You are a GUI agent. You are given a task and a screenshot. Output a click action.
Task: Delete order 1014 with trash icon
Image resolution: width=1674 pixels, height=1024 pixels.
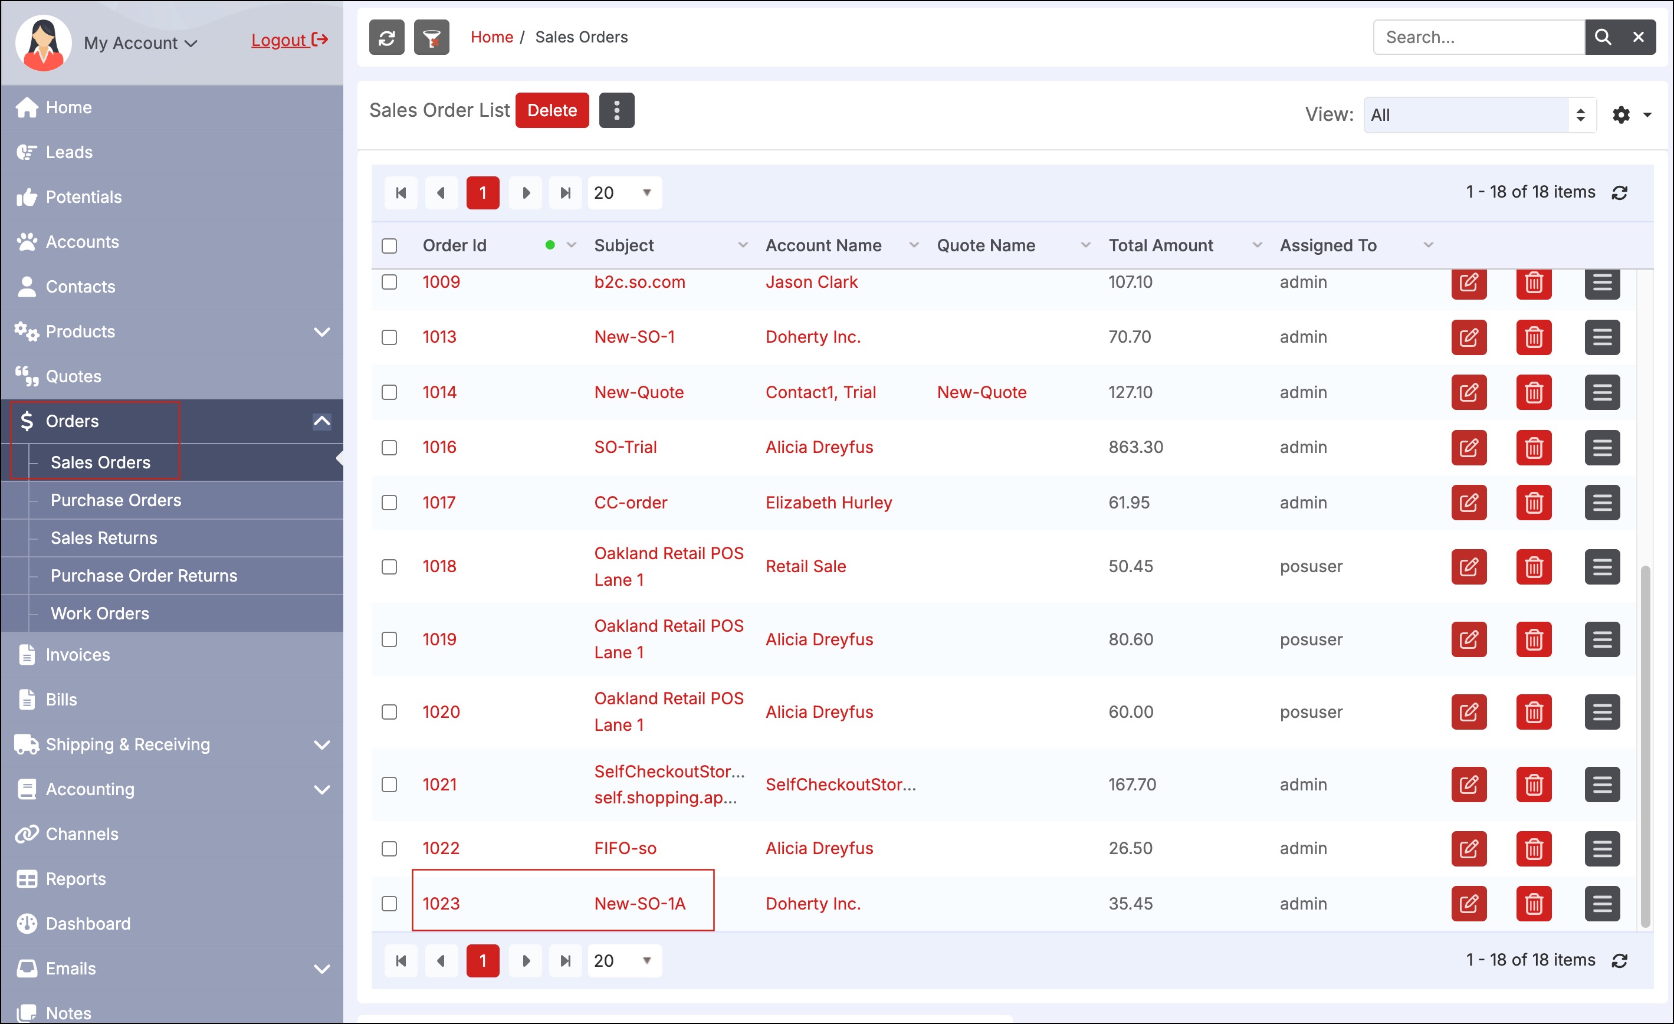[x=1534, y=392]
